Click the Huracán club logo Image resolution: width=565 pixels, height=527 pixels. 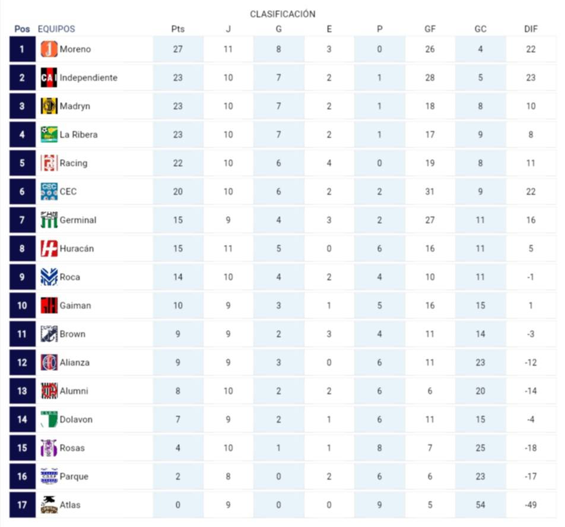click(x=49, y=249)
